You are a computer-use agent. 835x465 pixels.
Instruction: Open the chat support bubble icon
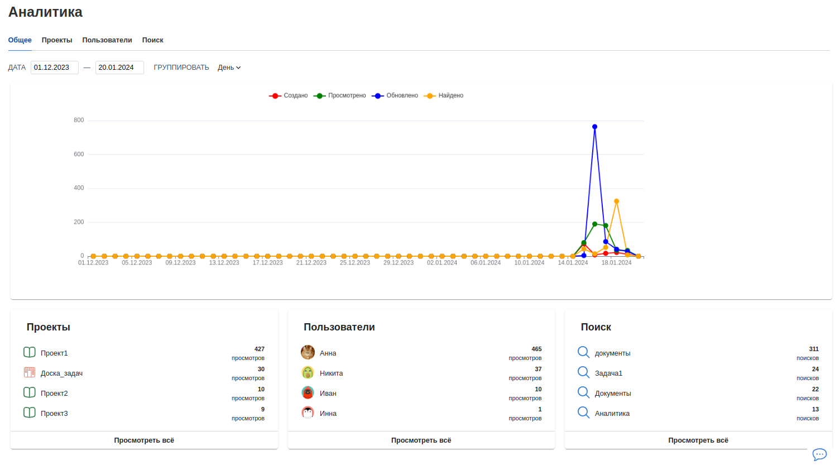(x=819, y=454)
